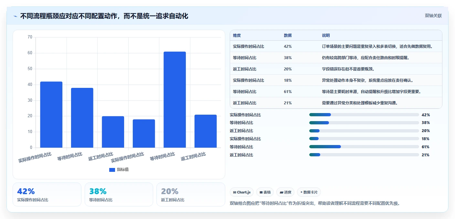Click the 61% progress bar

point(364,147)
